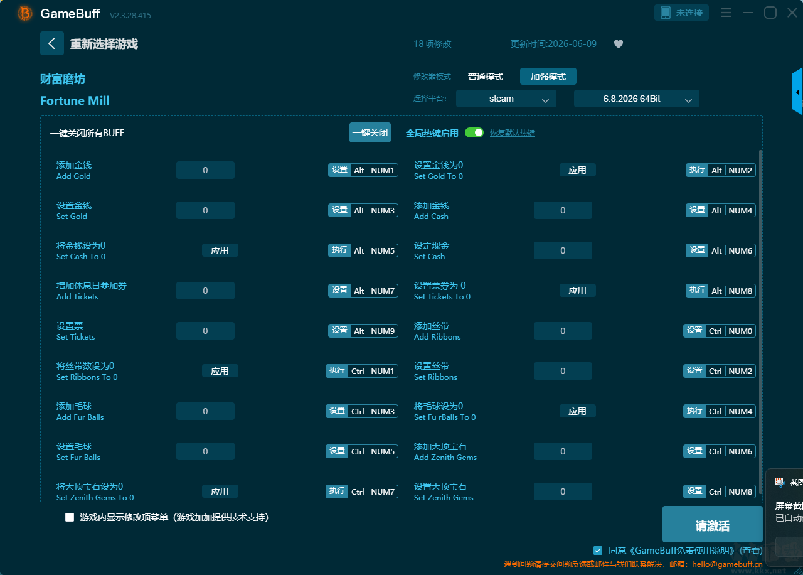
Task: Click the Add Ribbons value field
Action: point(563,331)
